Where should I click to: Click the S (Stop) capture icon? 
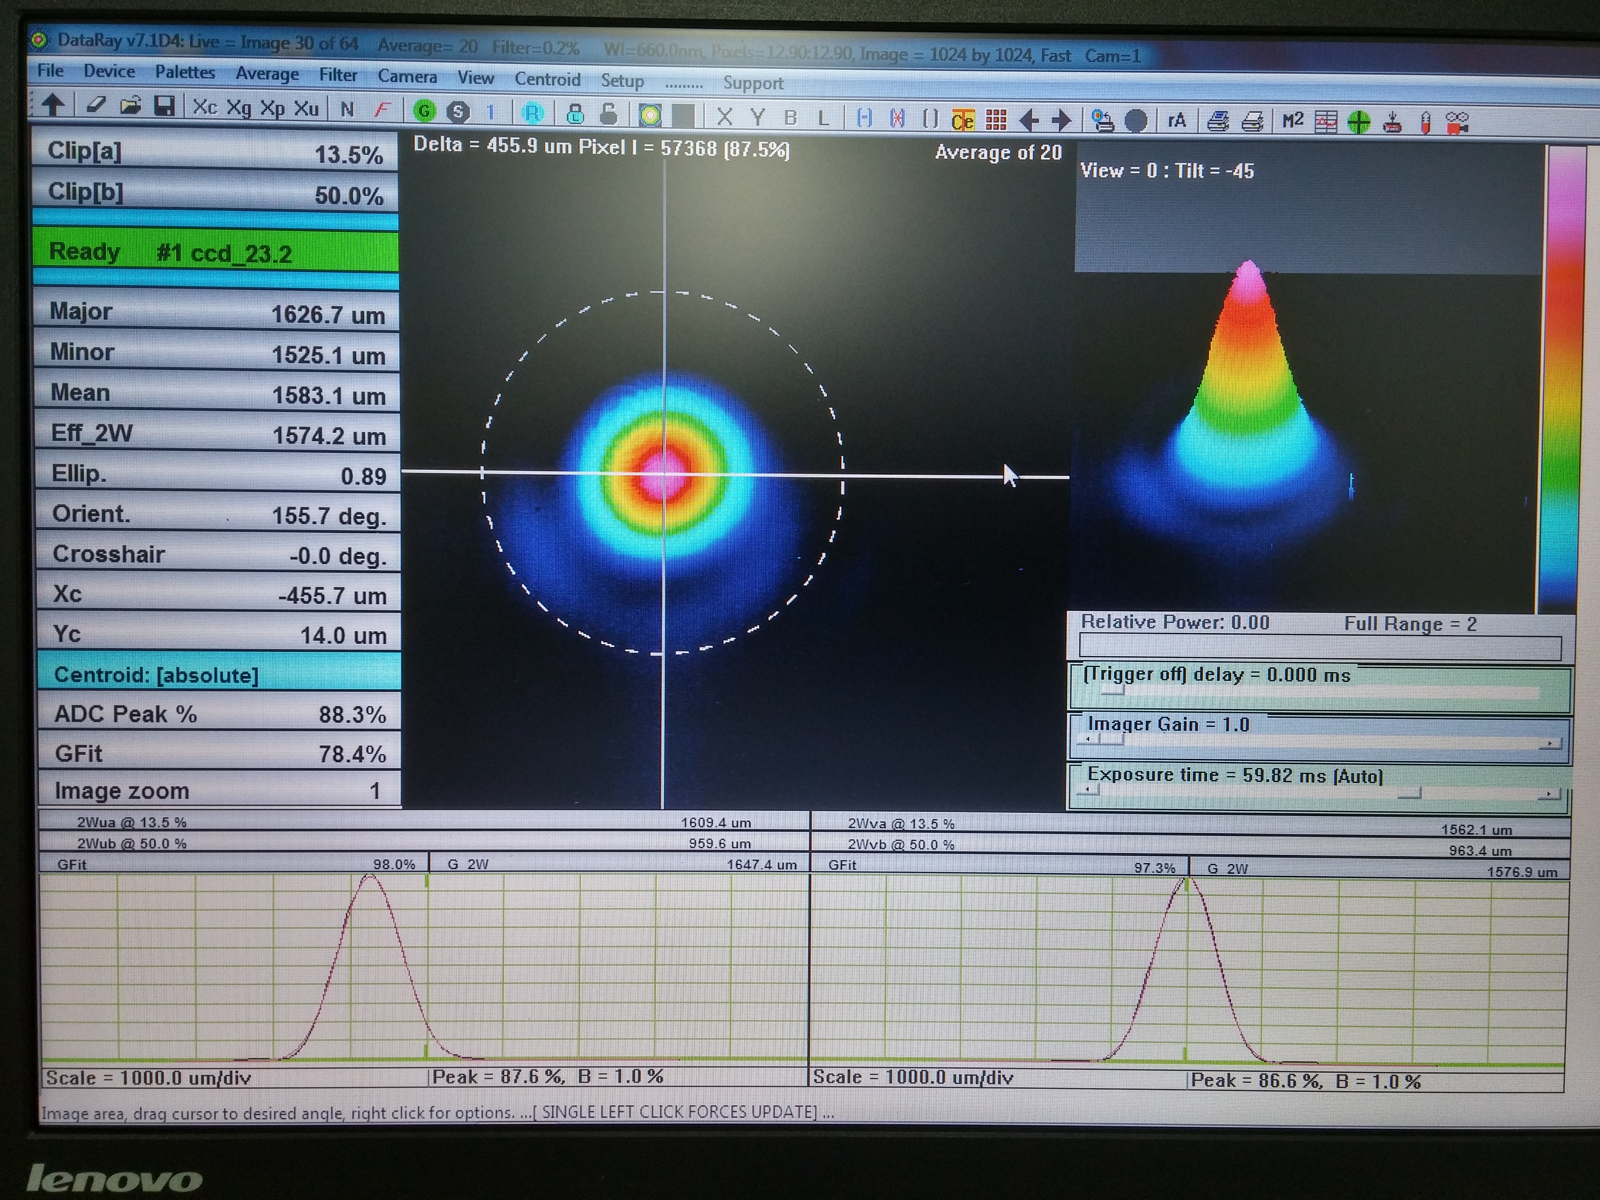click(x=458, y=112)
